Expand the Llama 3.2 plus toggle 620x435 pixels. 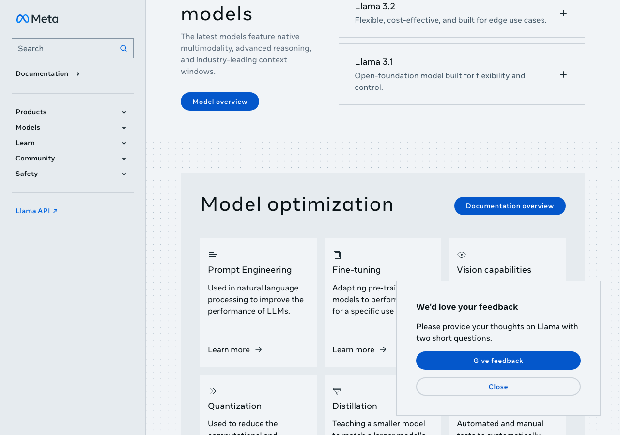[563, 13]
